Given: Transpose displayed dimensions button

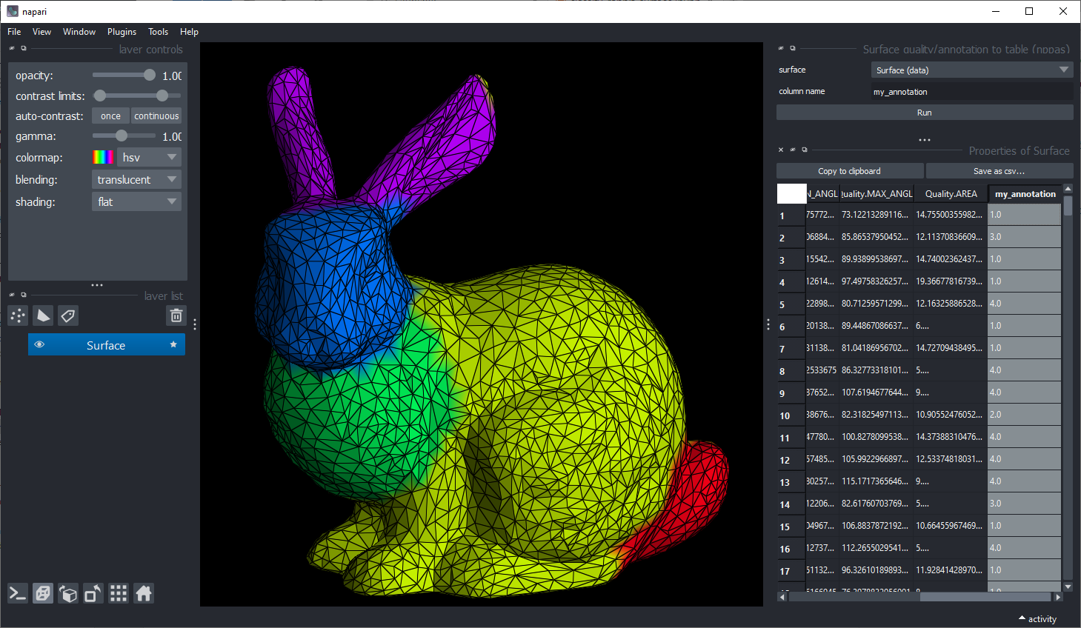Looking at the screenshot, I should coord(93,593).
